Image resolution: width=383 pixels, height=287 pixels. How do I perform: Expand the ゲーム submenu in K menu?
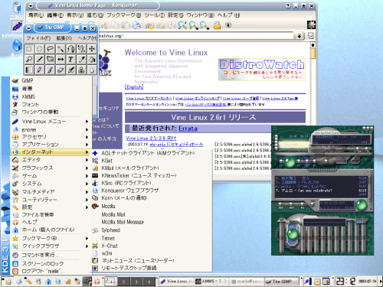pyautogui.click(x=50, y=176)
